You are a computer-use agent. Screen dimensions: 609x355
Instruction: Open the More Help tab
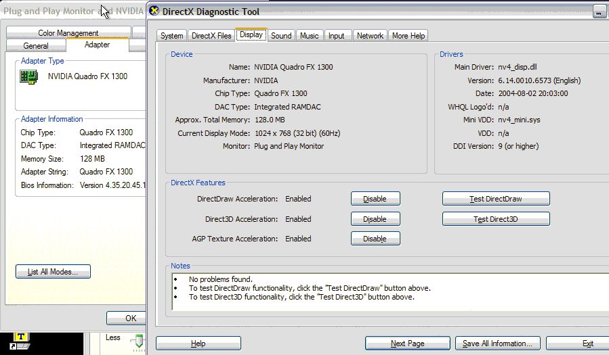coord(408,36)
